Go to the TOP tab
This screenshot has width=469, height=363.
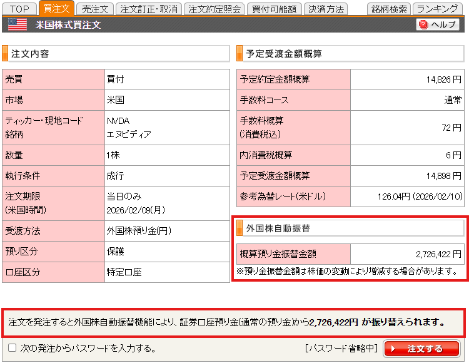[x=19, y=9]
